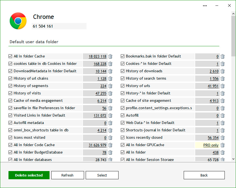Click trash icon for Visited Links row

[x=110, y=115]
